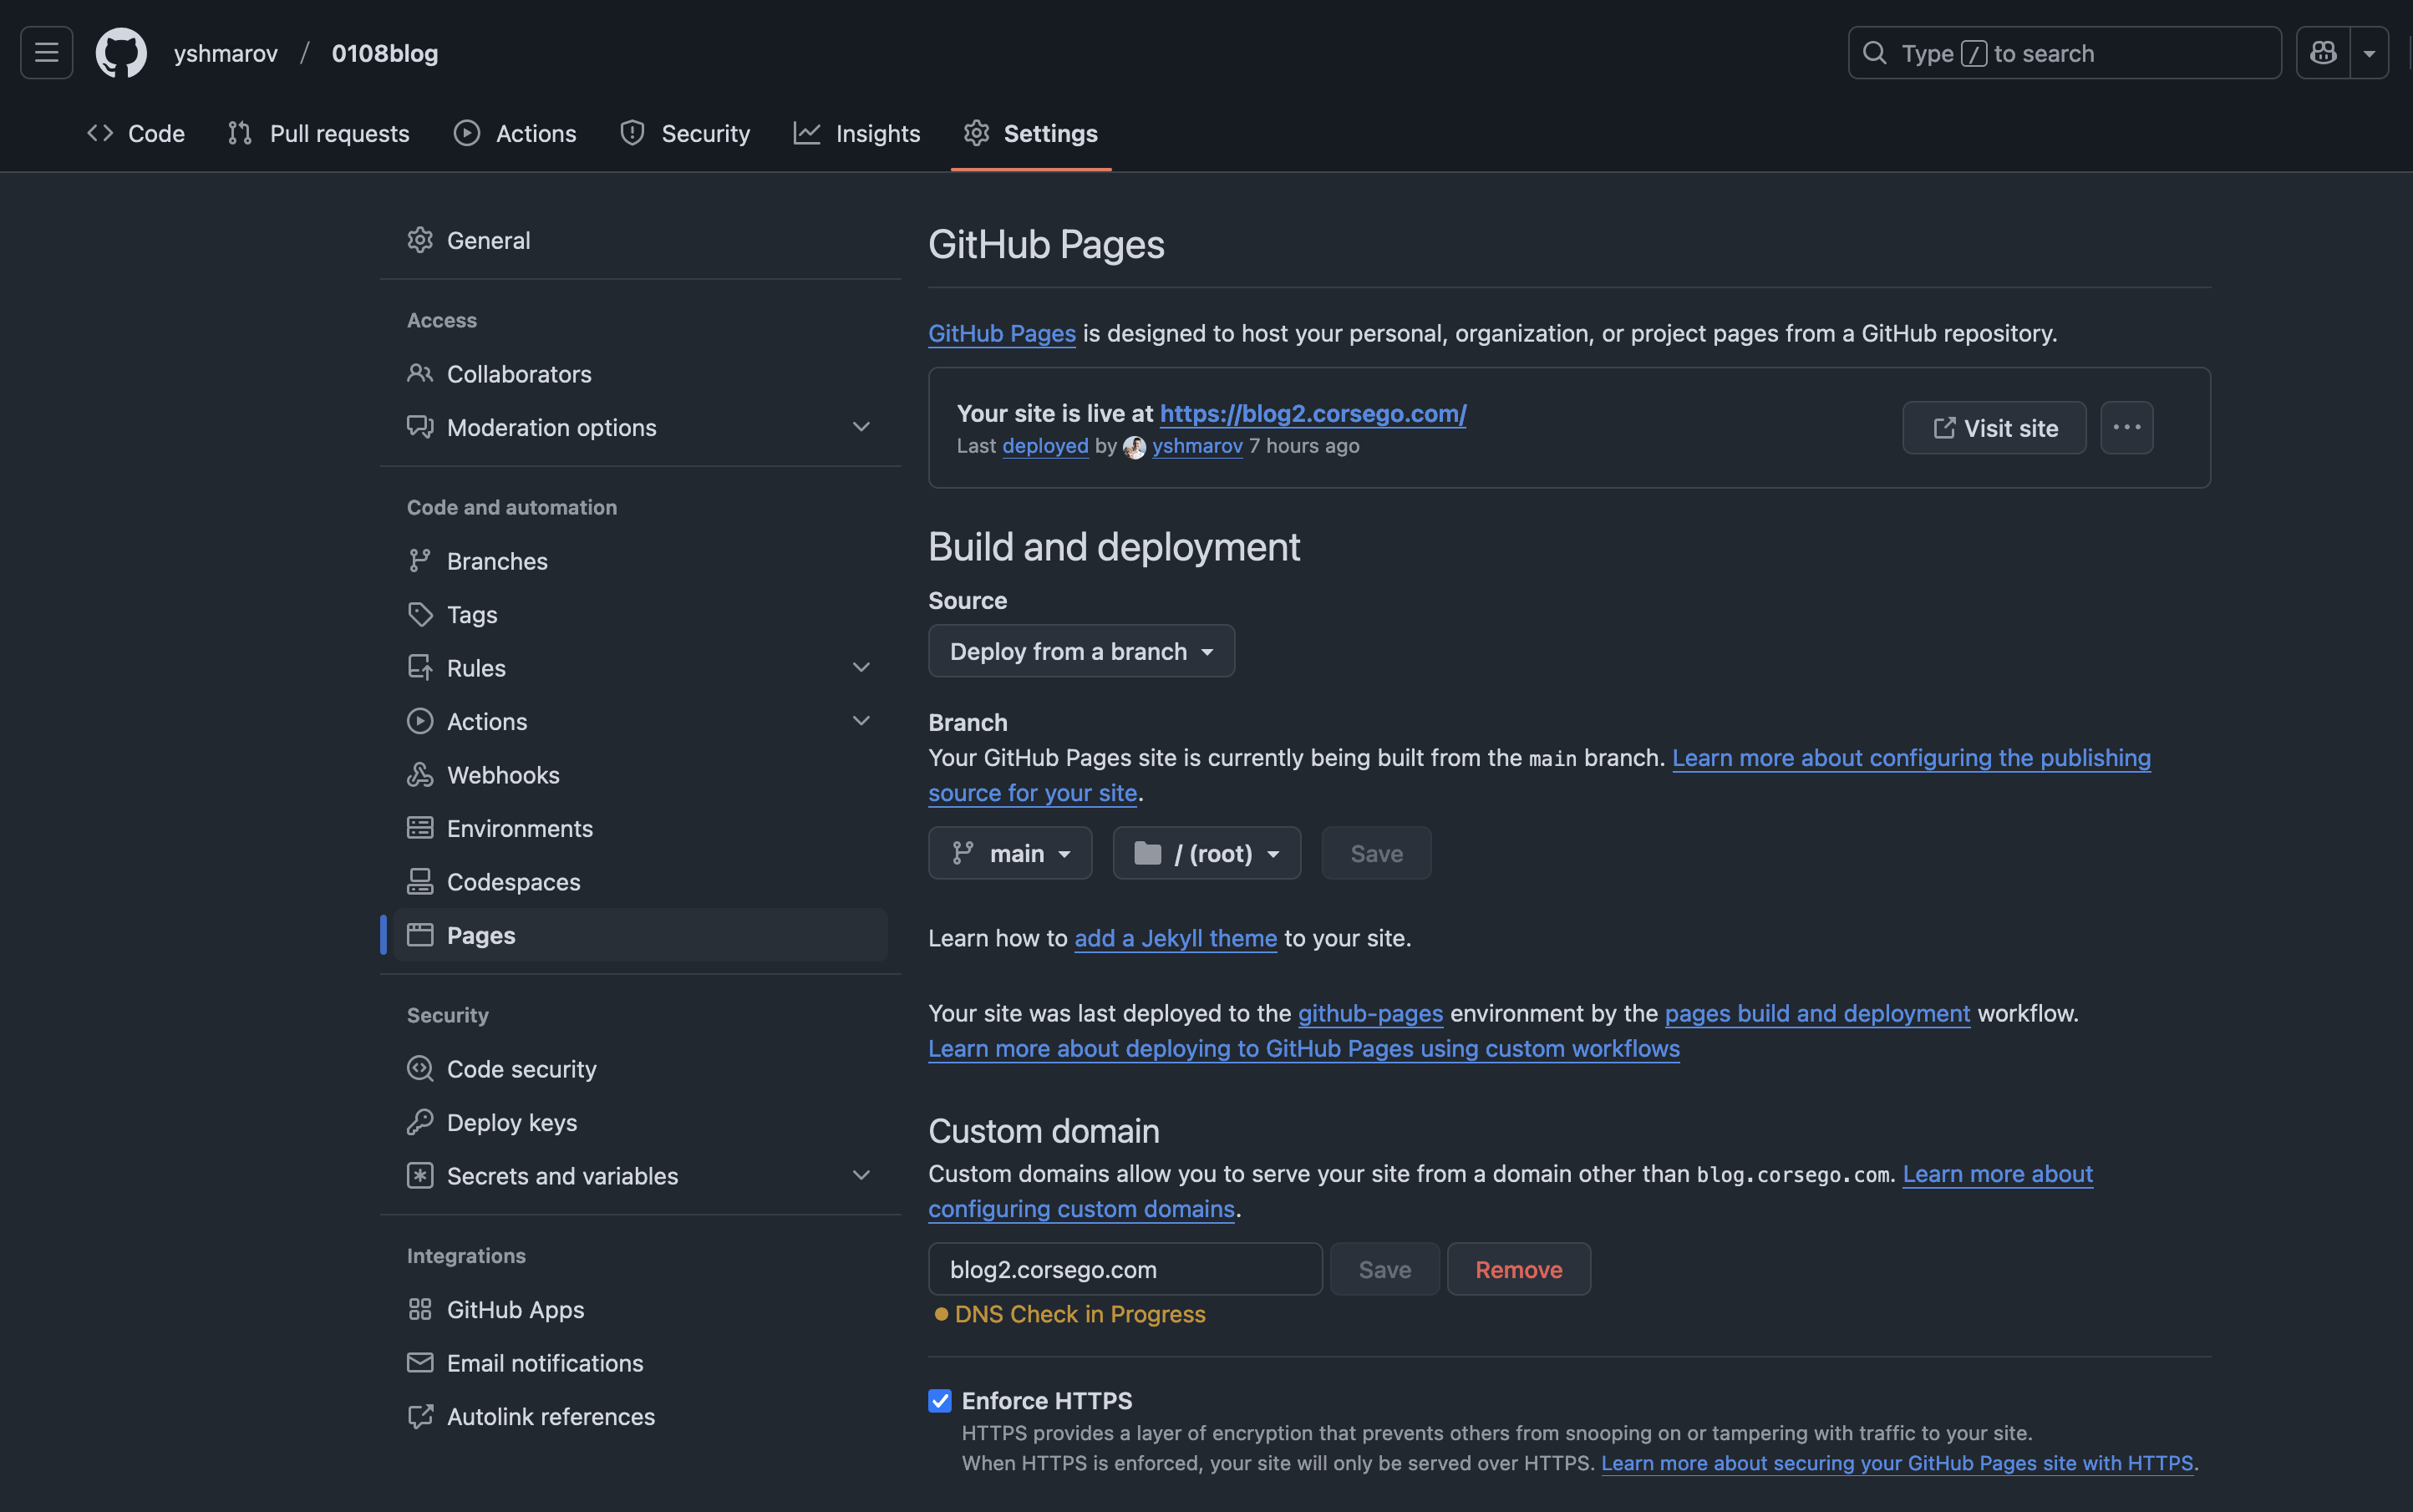Open the GitHub Pages documentation link
Image resolution: width=2413 pixels, height=1512 pixels.
1002,333
